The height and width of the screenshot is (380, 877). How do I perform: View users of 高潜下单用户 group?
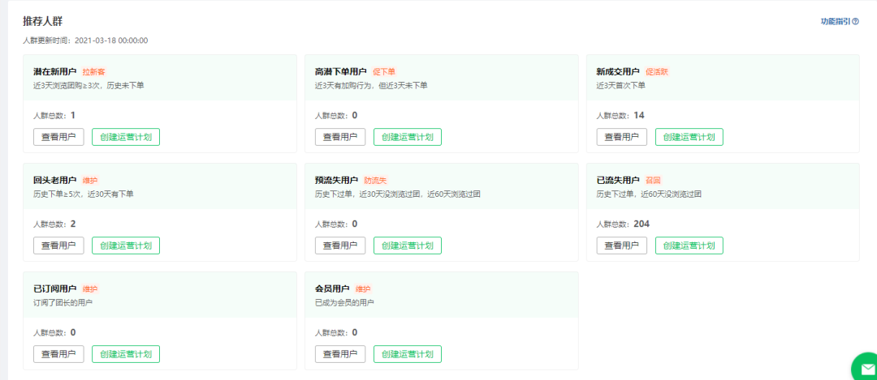(340, 137)
